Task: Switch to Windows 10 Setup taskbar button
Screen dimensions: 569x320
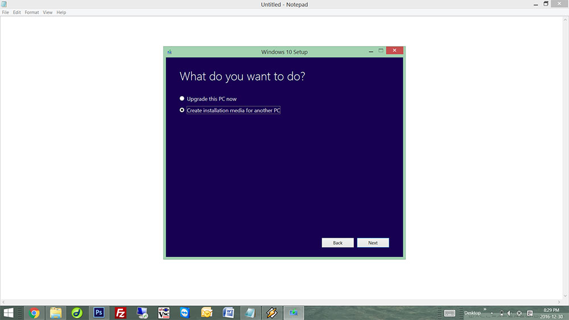Action: pyautogui.click(x=293, y=313)
